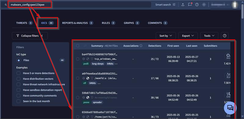244x119 pixels.
Task: Click the location pin in ba4f9b324 row
Action: 92,59
